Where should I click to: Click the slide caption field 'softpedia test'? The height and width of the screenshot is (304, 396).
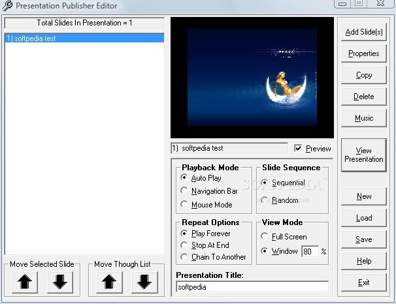coord(229,148)
